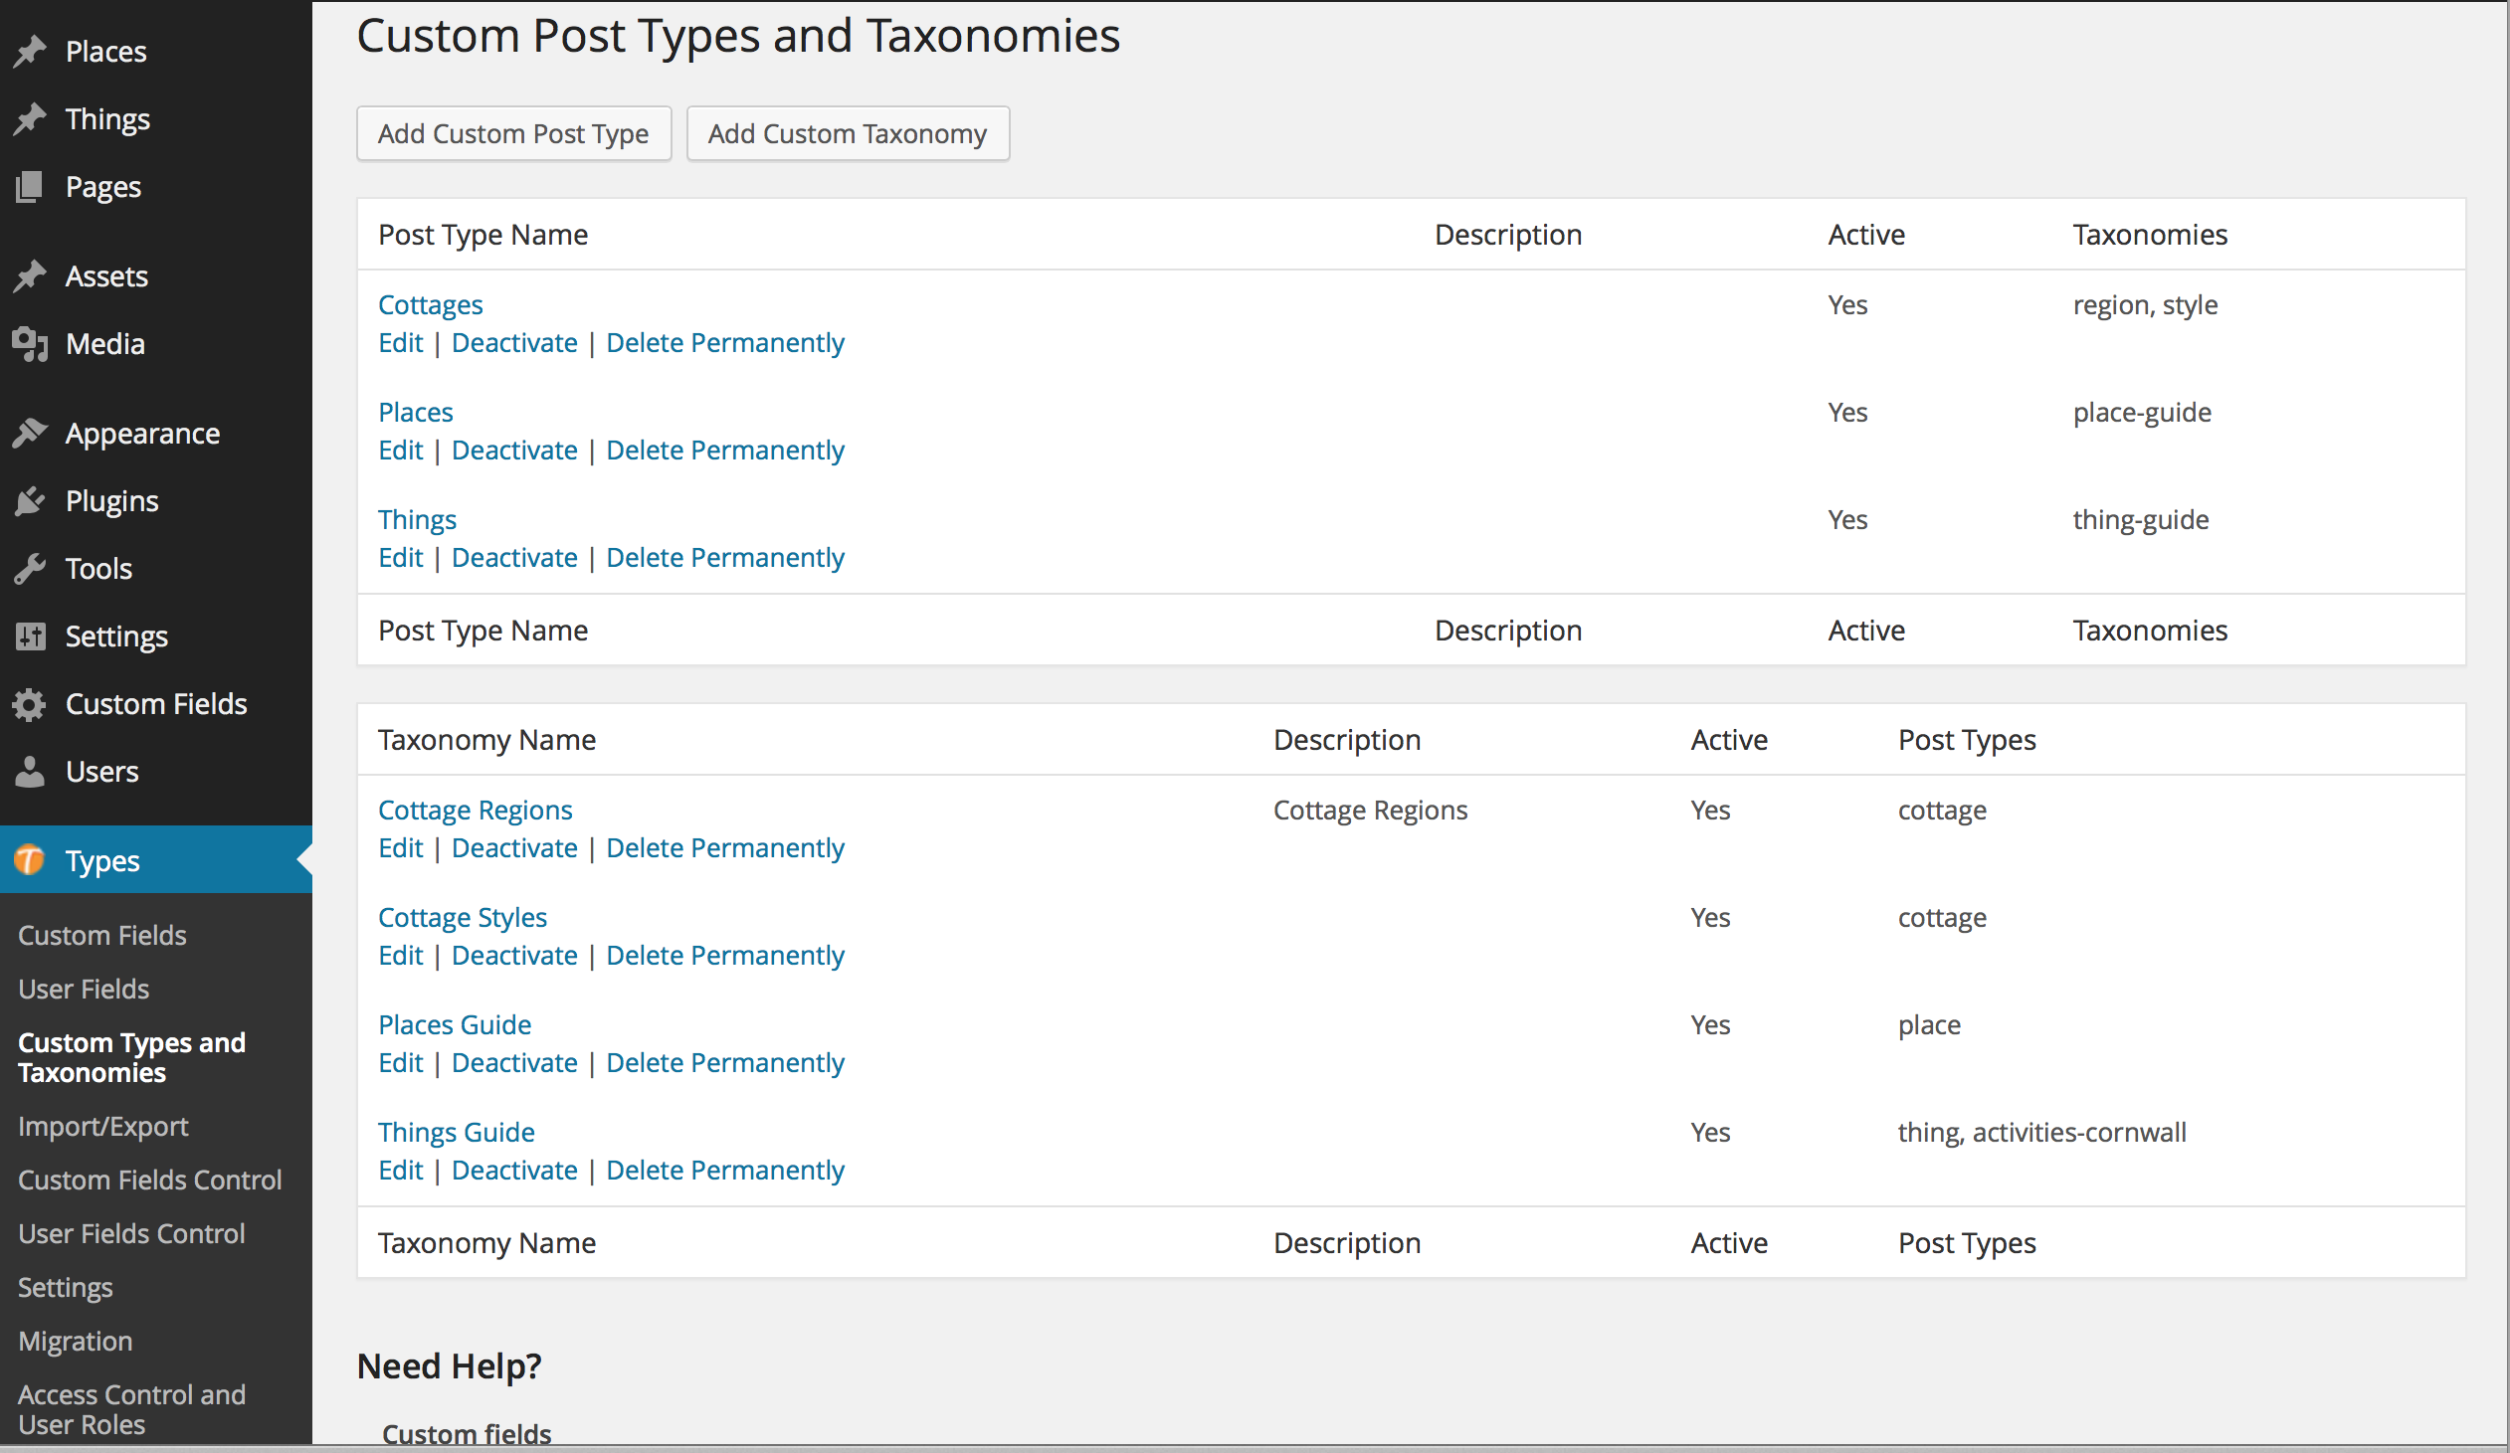Viewport: 2510px width, 1453px height.
Task: Open Settings under the Types submenu
Action: coord(66,1288)
